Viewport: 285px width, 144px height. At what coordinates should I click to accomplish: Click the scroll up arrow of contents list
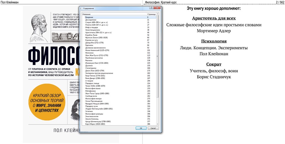tap(158, 14)
